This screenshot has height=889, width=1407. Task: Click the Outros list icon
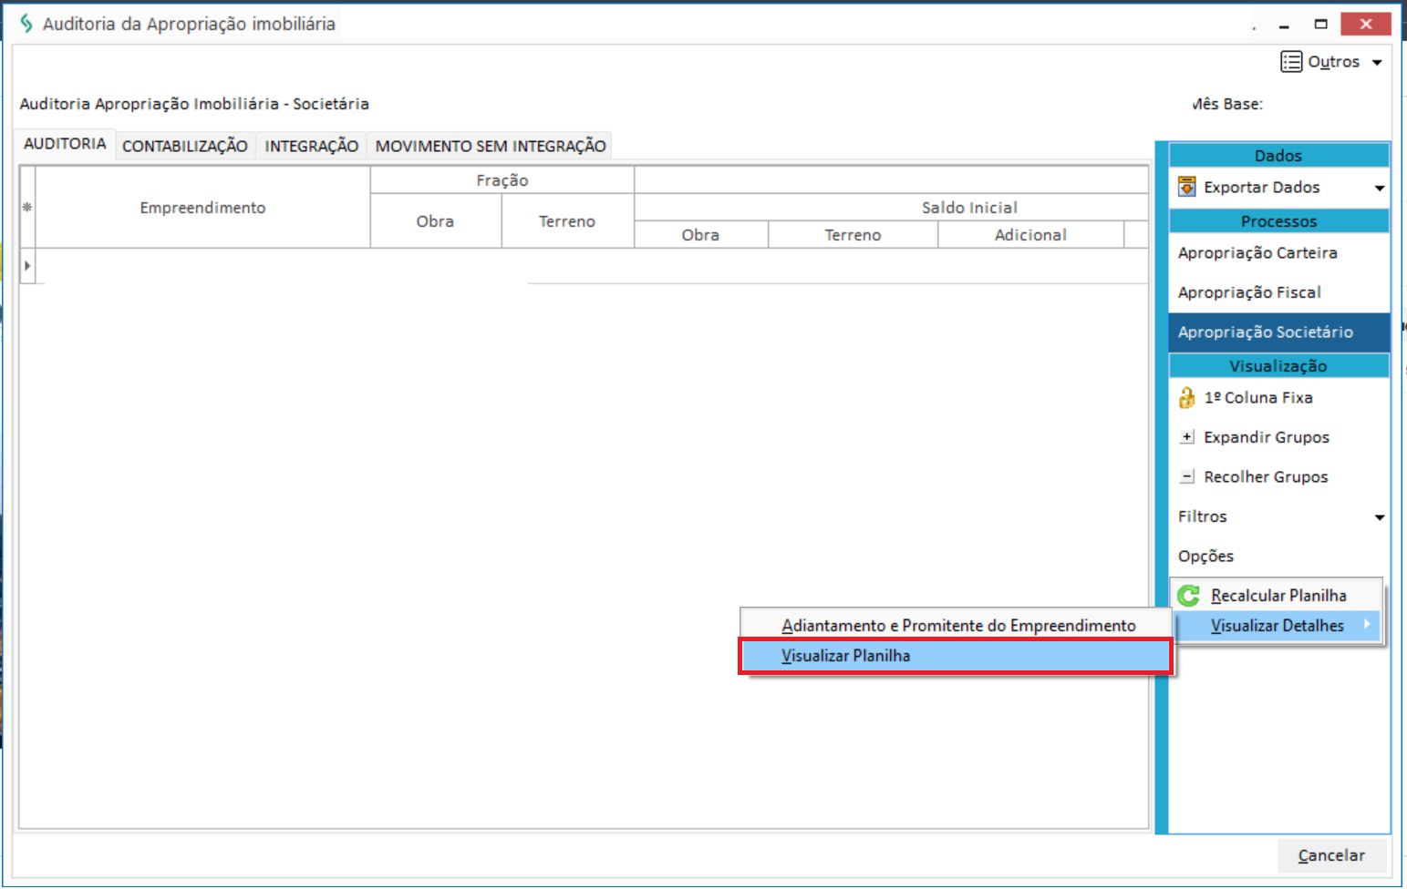tap(1290, 62)
